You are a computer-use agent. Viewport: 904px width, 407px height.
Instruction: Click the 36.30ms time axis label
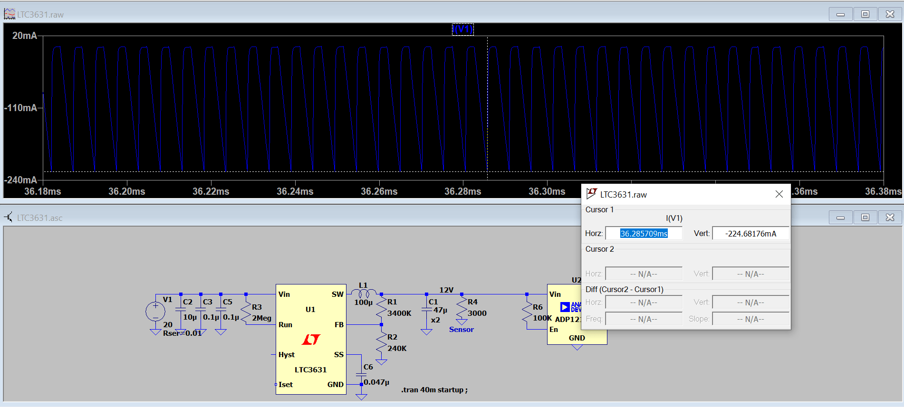547,191
